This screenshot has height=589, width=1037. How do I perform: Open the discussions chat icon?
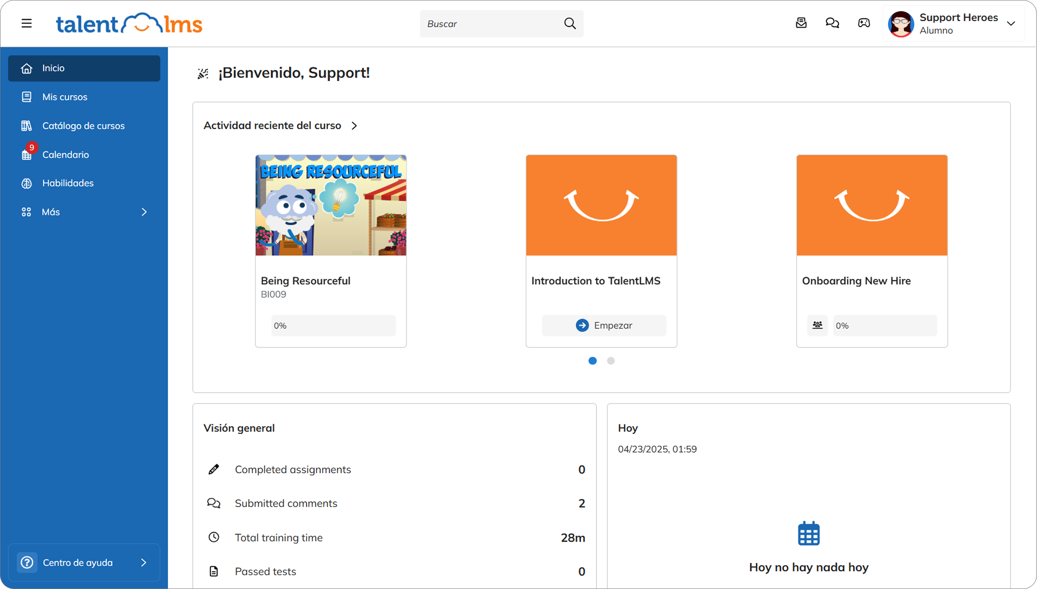pyautogui.click(x=832, y=23)
